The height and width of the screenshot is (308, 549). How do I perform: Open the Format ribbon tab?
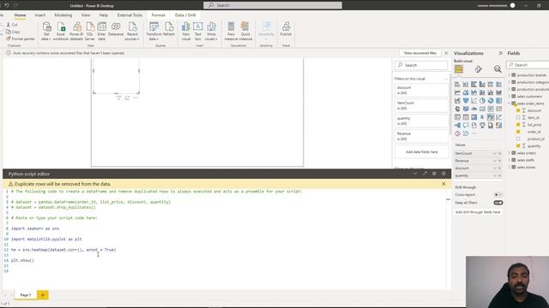pyautogui.click(x=158, y=15)
